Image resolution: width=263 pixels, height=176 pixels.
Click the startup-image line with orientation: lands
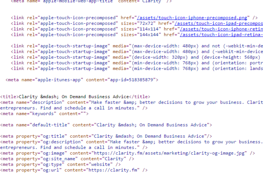(137, 69)
